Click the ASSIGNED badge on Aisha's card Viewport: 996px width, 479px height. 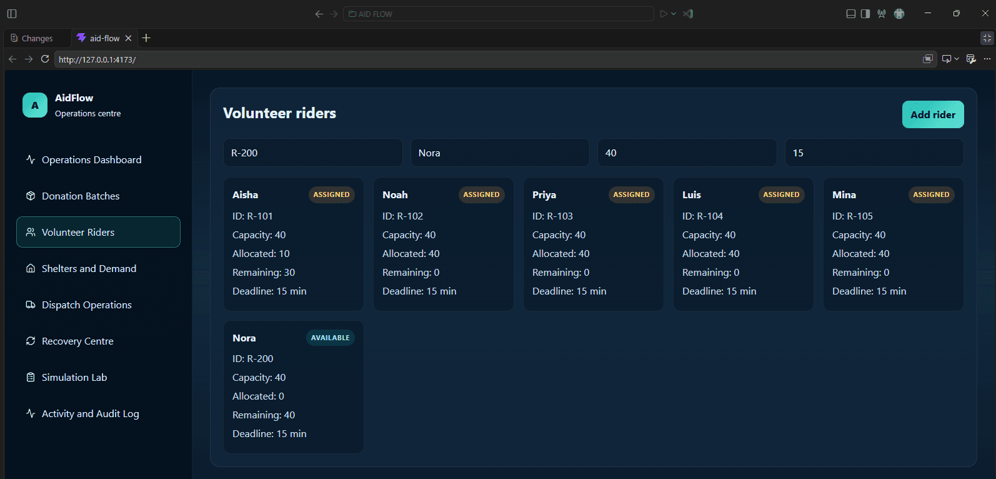point(331,194)
